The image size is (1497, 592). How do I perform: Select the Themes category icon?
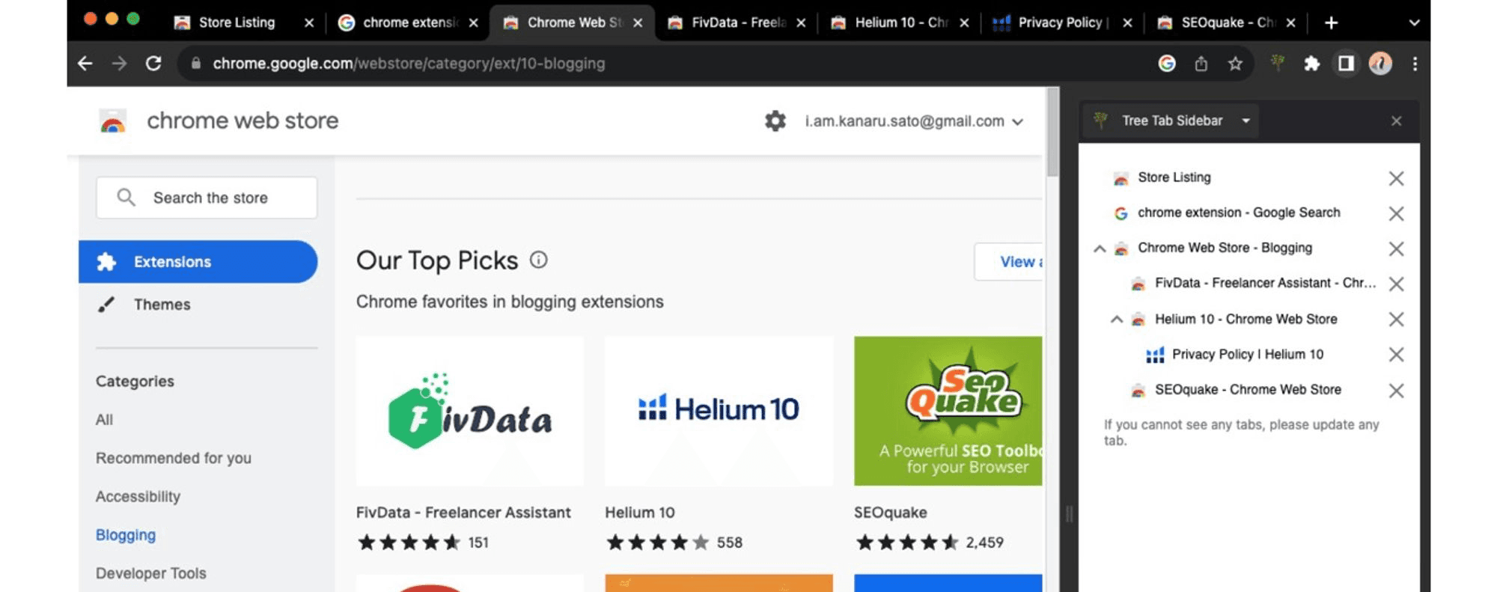pyautogui.click(x=106, y=305)
